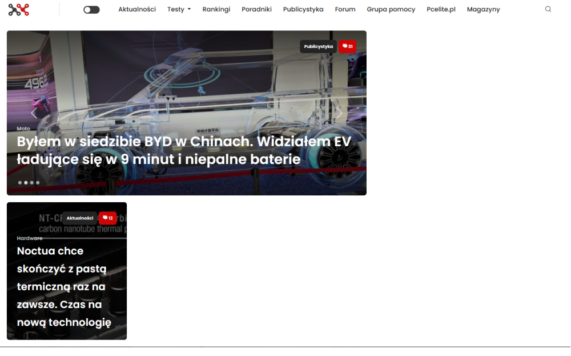Open Noctua thermal paste article card
The image size is (571, 356).
tap(67, 271)
